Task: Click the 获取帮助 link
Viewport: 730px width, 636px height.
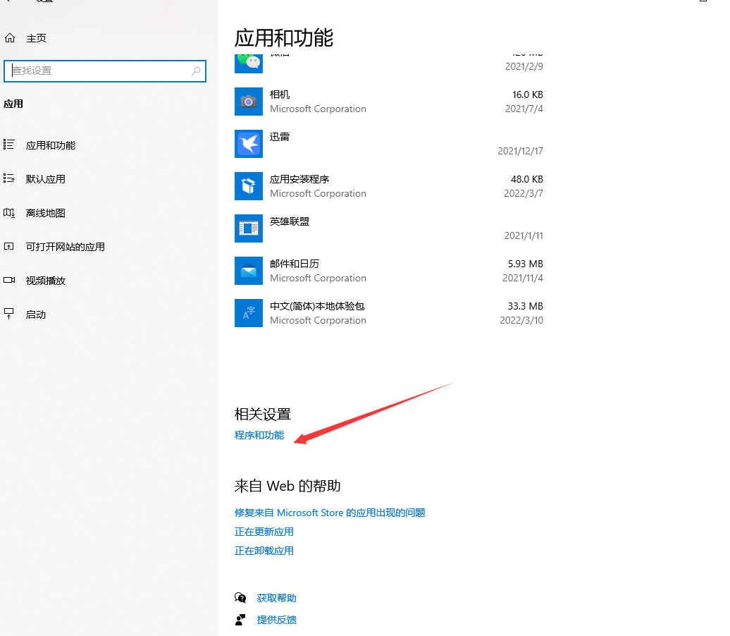Action: (276, 598)
